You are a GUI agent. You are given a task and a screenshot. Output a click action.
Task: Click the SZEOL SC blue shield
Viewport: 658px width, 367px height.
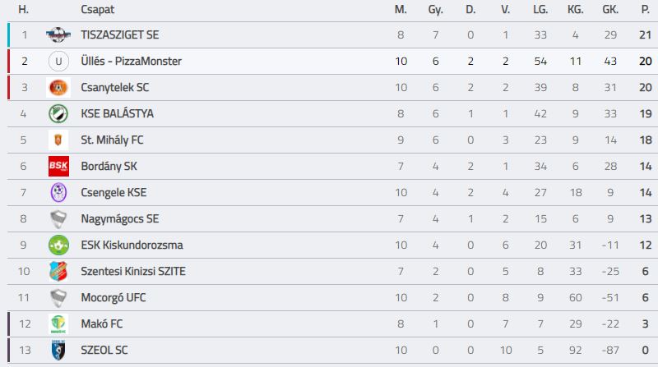(58, 351)
